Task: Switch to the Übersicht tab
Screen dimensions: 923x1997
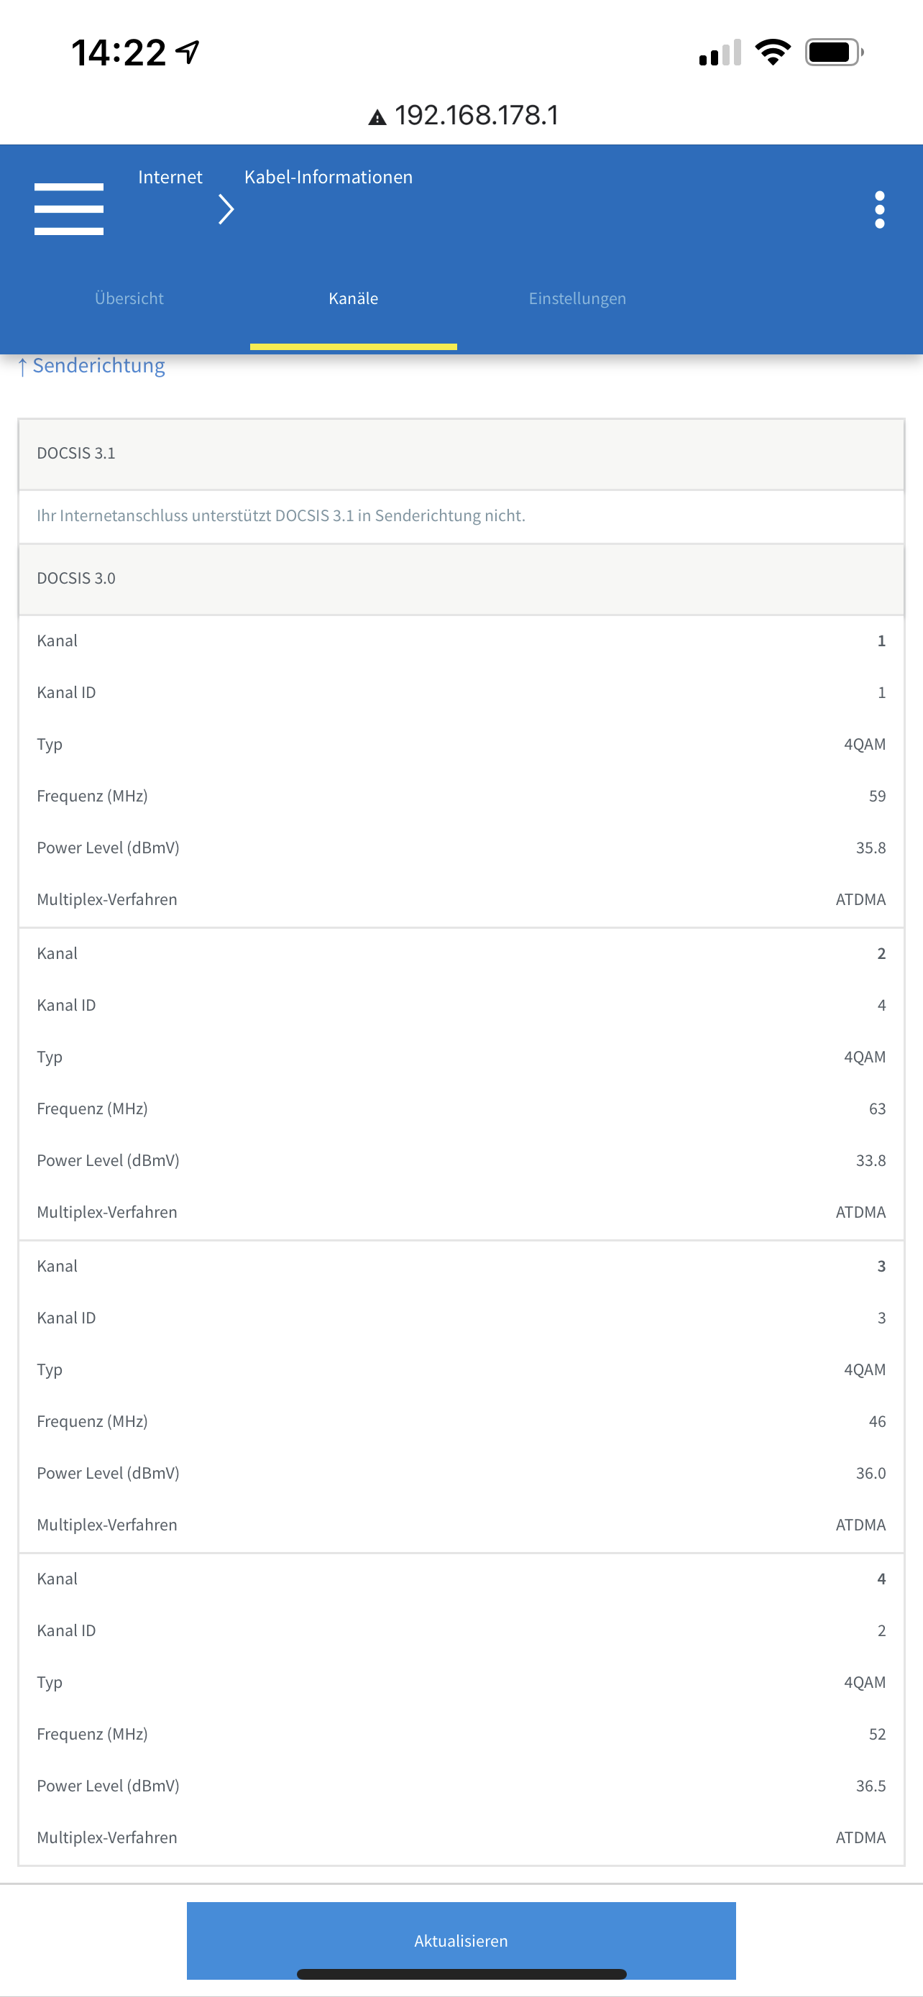Action: point(129,298)
